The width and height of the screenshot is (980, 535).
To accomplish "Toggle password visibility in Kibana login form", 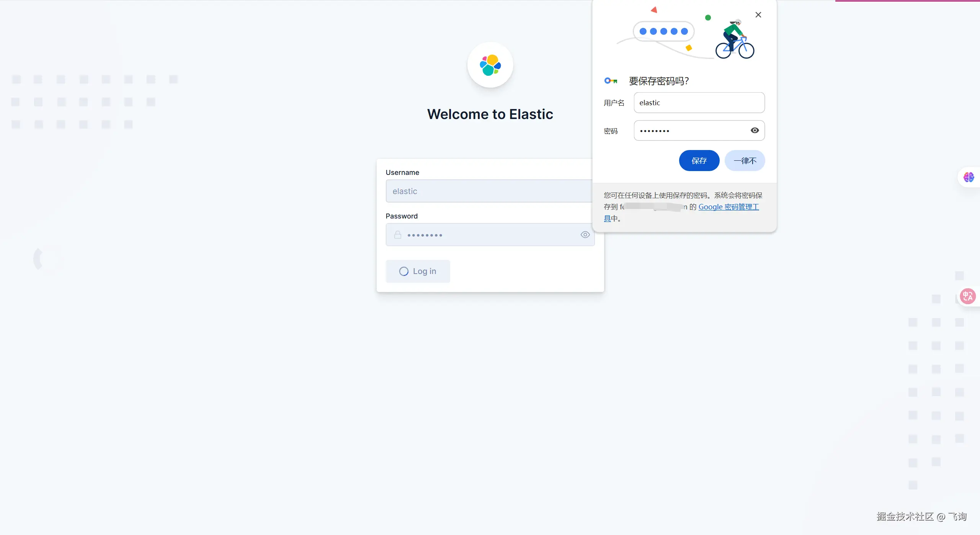I will (x=585, y=235).
